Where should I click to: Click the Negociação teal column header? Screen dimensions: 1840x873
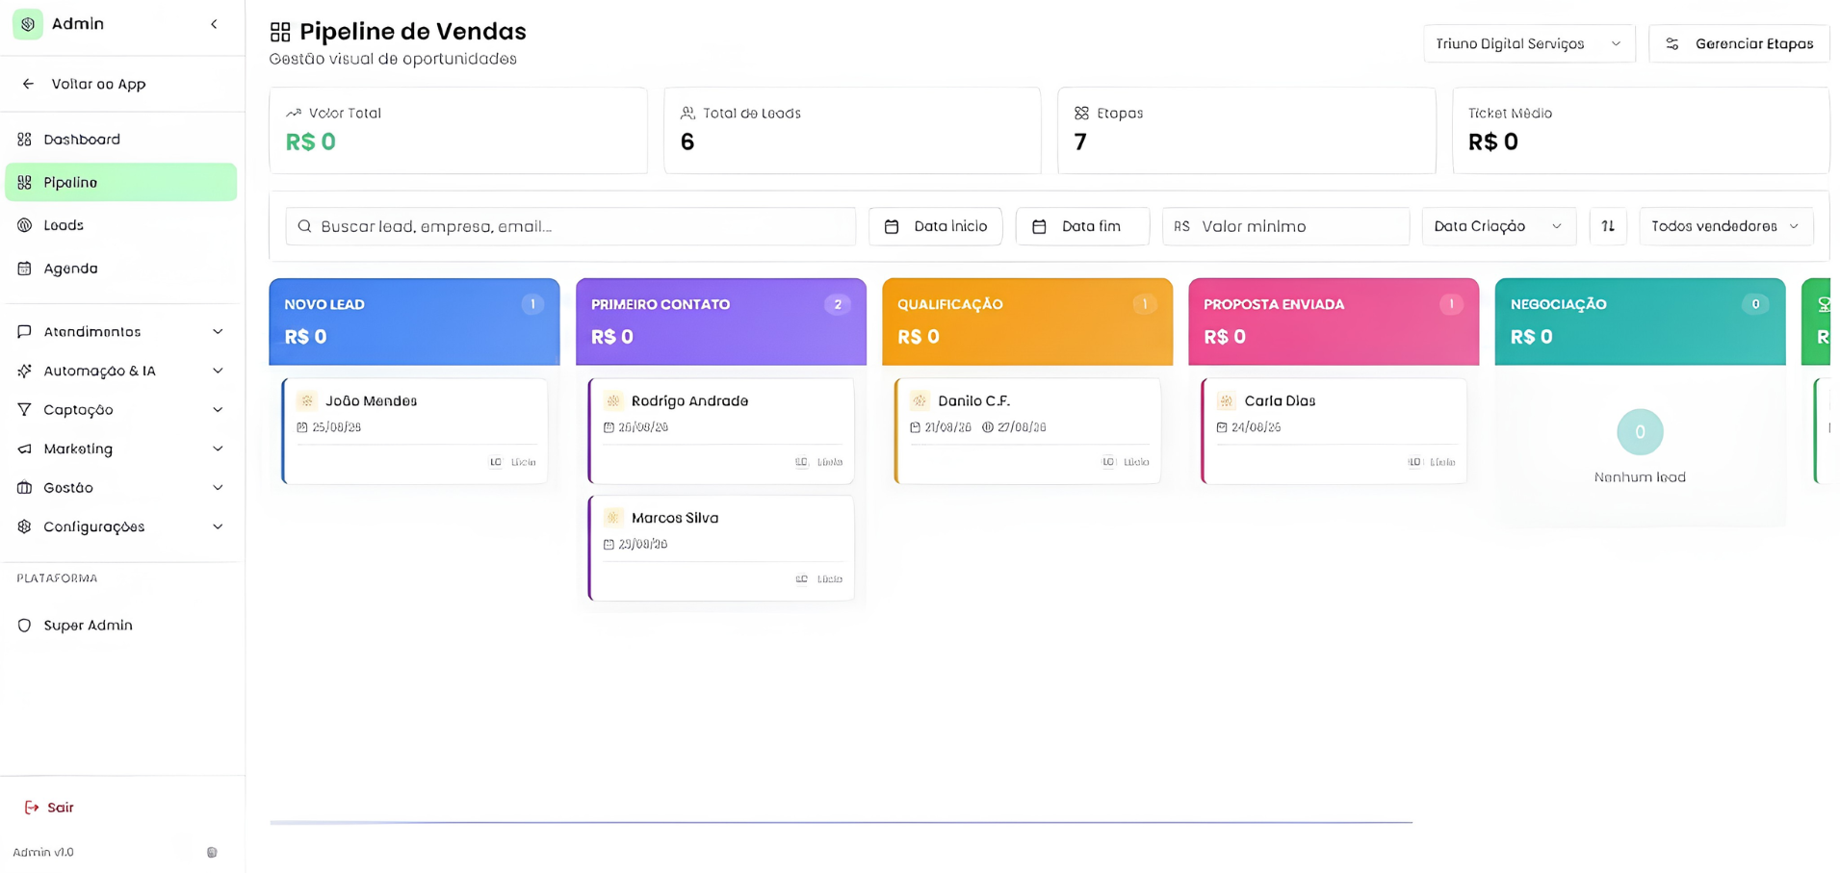1640,321
